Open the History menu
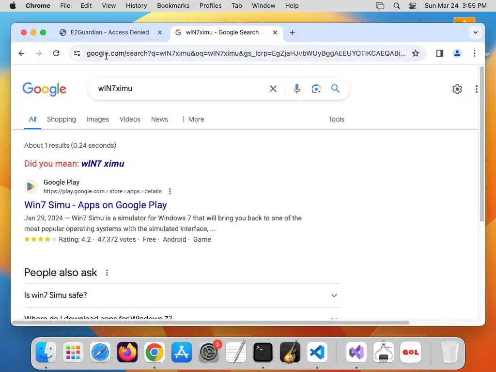This screenshot has height=372, width=496. point(136,6)
